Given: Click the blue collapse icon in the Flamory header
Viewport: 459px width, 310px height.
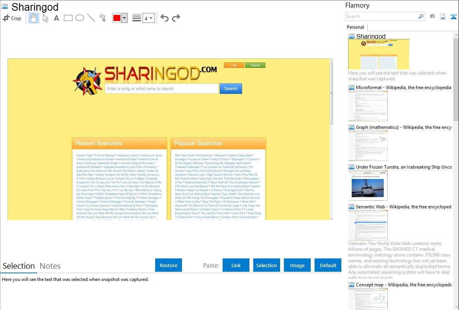Looking at the screenshot, I should coord(453,16).
